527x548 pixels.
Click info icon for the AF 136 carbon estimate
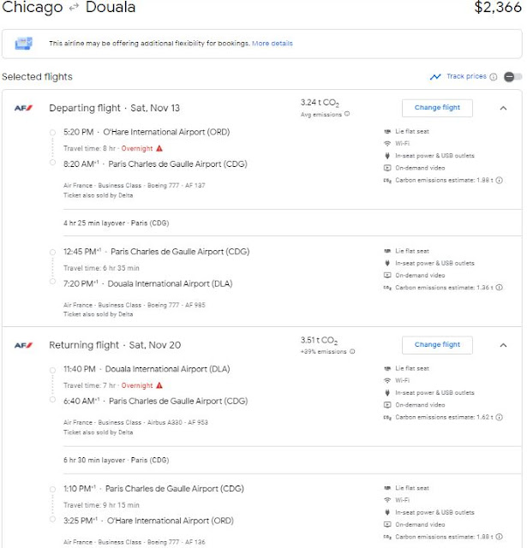(500, 537)
